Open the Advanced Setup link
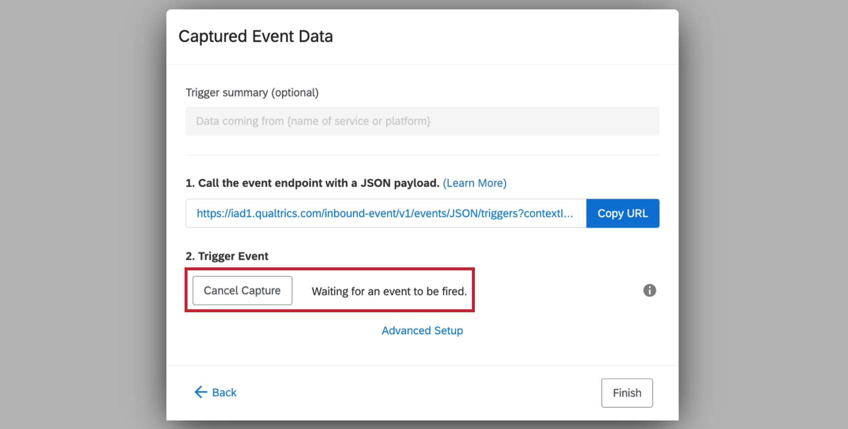This screenshot has width=848, height=429. 422,331
